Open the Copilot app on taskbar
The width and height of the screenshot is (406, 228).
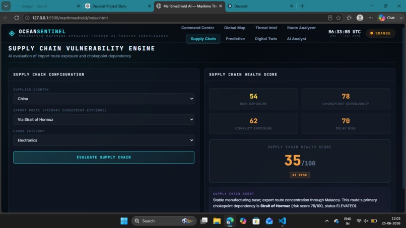pos(243,221)
